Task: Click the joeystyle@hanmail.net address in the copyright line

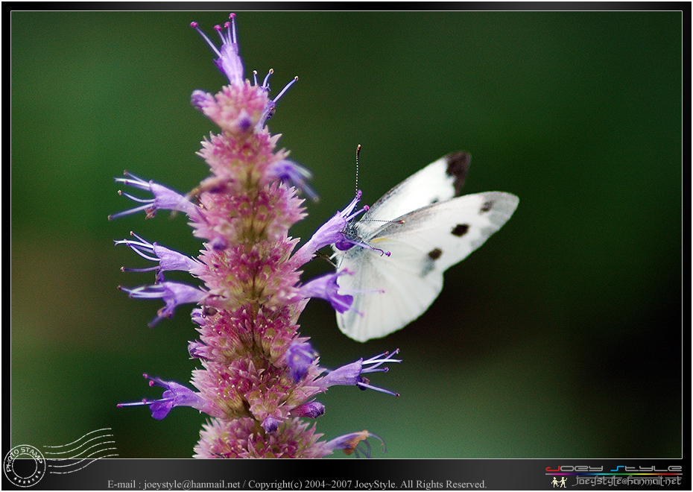Action: click(192, 485)
